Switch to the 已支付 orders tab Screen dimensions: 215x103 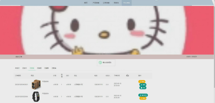click(25, 68)
